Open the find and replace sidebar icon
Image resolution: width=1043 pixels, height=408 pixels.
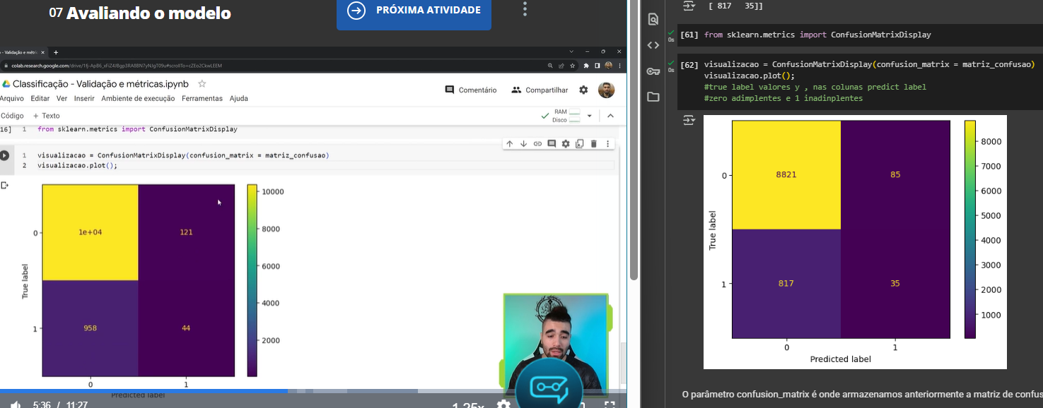653,20
